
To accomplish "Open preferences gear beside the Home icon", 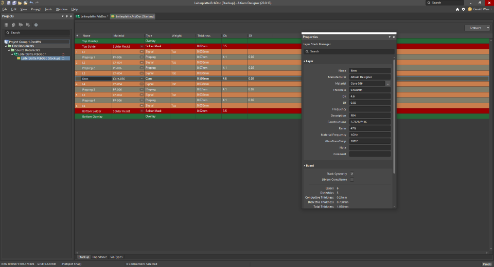I will click(x=463, y=9).
